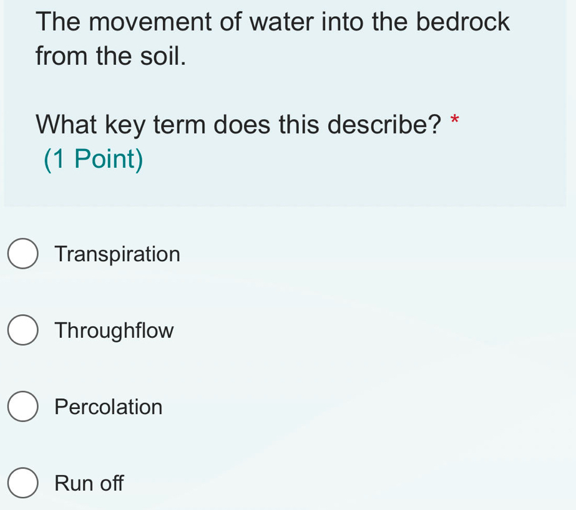The image size is (576, 510).
Task: Click the Run off answer label
Action: tap(89, 484)
